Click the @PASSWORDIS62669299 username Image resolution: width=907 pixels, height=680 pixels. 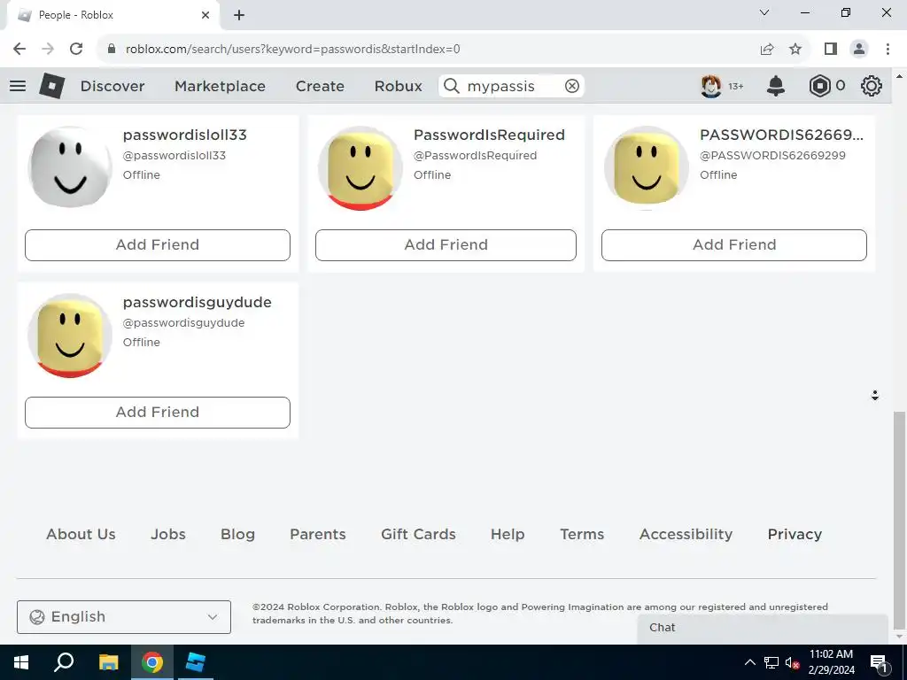click(x=772, y=156)
